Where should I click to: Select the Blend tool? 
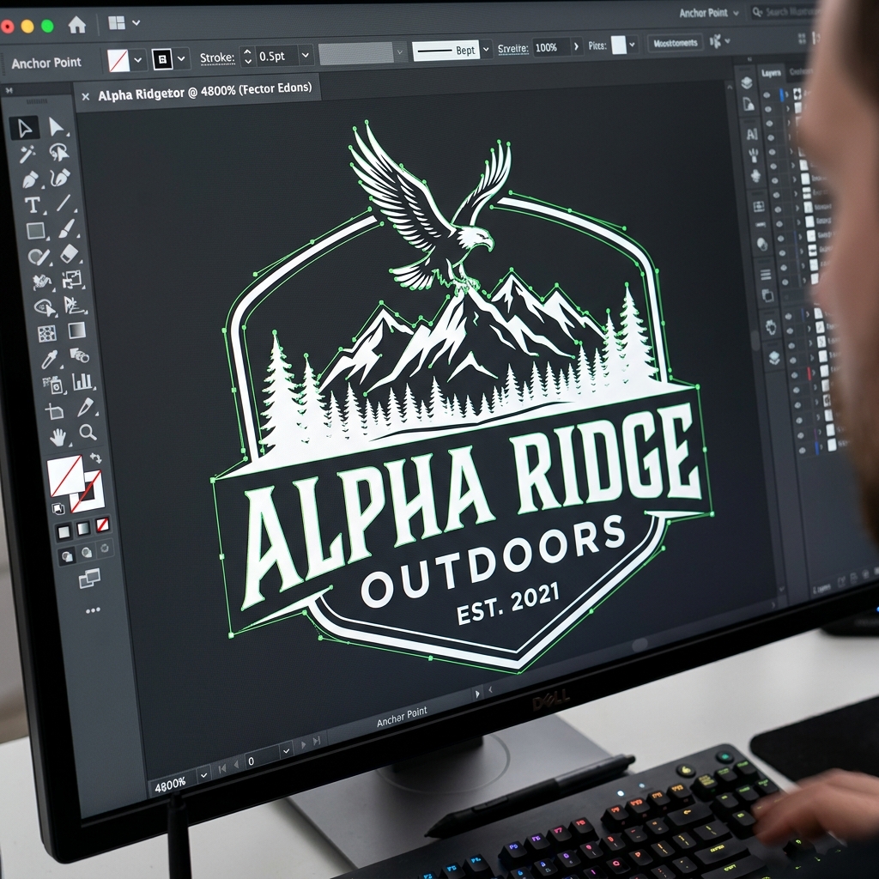(80, 355)
